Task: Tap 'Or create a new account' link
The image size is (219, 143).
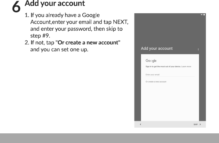Action: pos(156,82)
